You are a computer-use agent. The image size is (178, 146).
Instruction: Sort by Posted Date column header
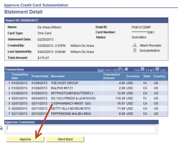coord(40,76)
